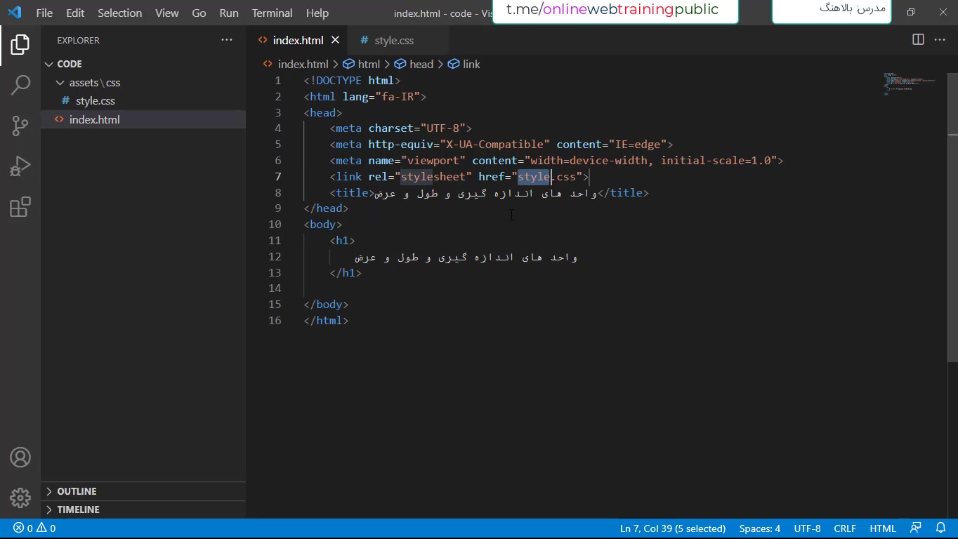
Task: Open the Search view in activity bar
Action: tap(20, 86)
